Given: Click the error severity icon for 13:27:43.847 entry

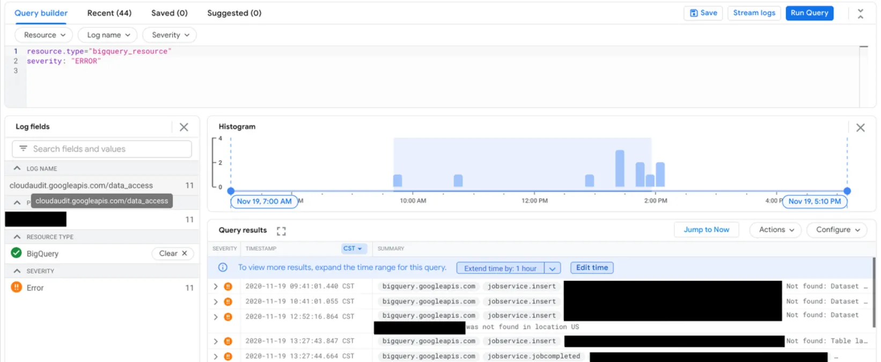Looking at the screenshot, I should [228, 341].
